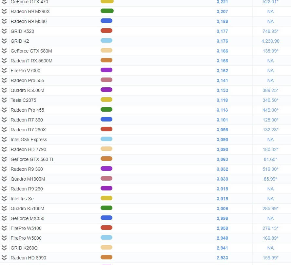
Task: Open the Quadro K5100M link
Action: tap(27, 209)
